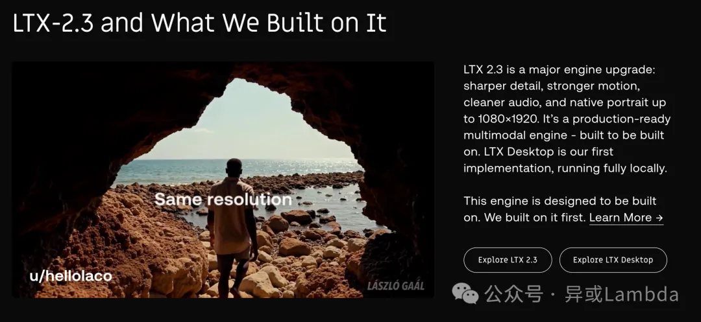Click the LTX-2.3 and What We Built heading
This screenshot has width=701, height=322.
pyautogui.click(x=199, y=23)
